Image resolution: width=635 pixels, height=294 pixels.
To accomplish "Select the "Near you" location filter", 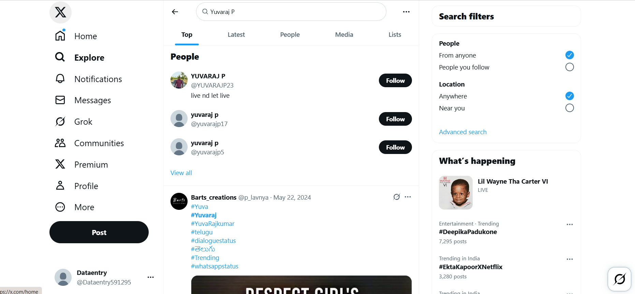I will [569, 108].
